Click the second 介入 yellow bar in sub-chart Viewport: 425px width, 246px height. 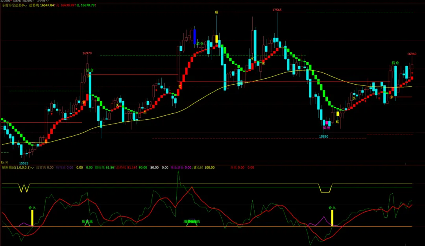point(332,218)
